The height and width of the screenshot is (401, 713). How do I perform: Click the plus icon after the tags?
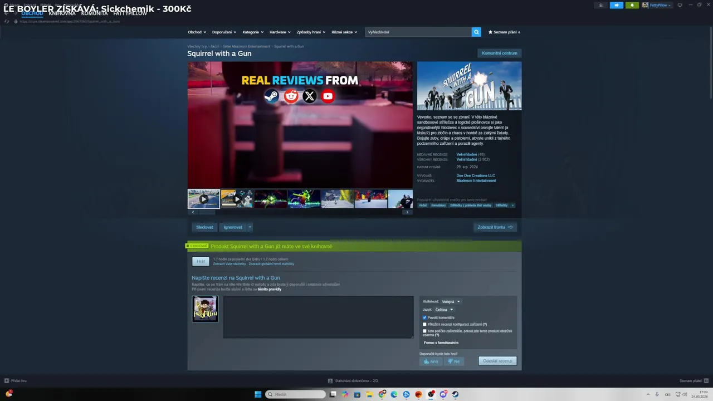click(x=512, y=205)
